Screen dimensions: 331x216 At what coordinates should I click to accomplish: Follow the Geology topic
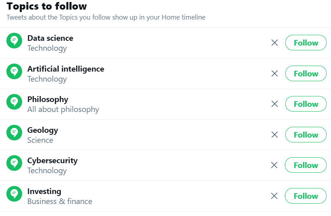pos(306,135)
